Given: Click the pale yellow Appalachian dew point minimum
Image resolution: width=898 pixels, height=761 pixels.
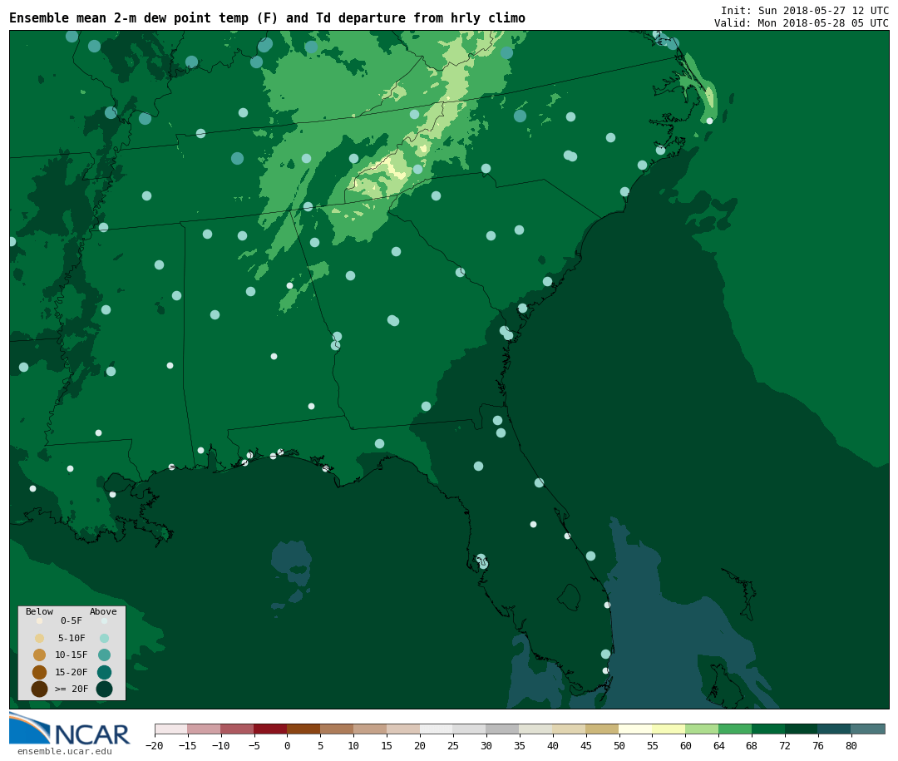Looking at the screenshot, I should [392, 168].
